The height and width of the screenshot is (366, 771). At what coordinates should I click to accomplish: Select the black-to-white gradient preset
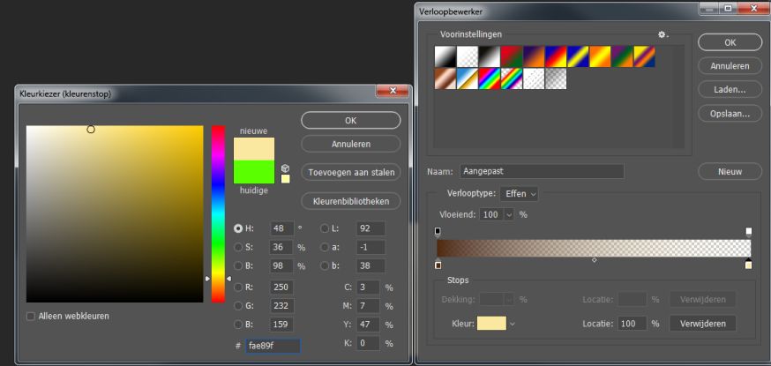[x=489, y=56]
